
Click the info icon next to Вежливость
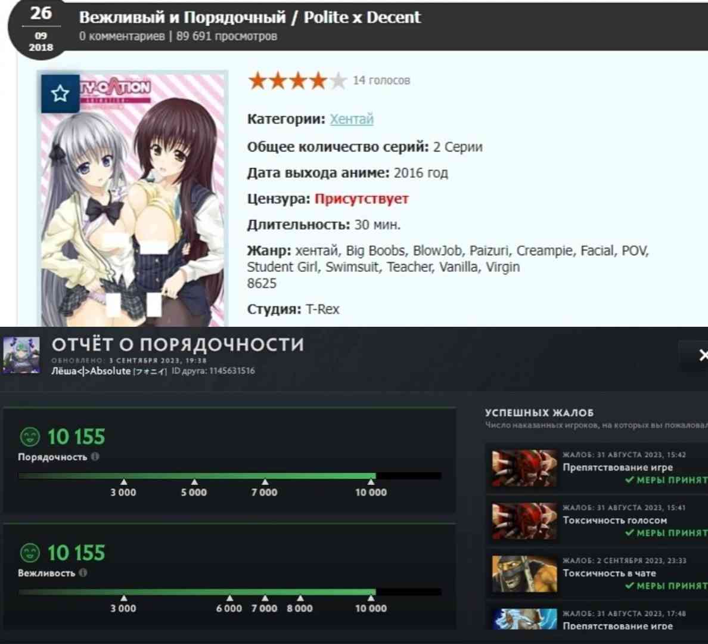(x=83, y=572)
